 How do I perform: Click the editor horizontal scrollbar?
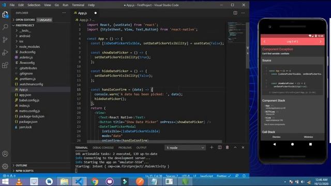point(154,142)
